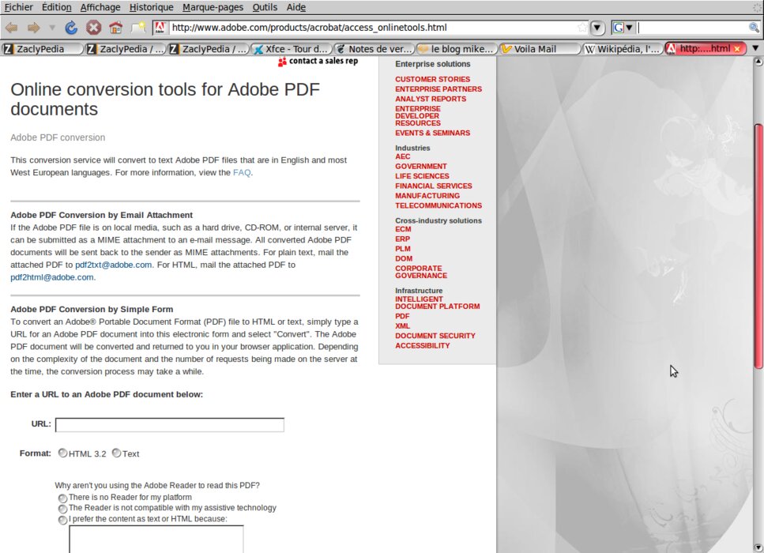This screenshot has width=764, height=553.
Task: Click the search magnifier icon
Action: 754,28
